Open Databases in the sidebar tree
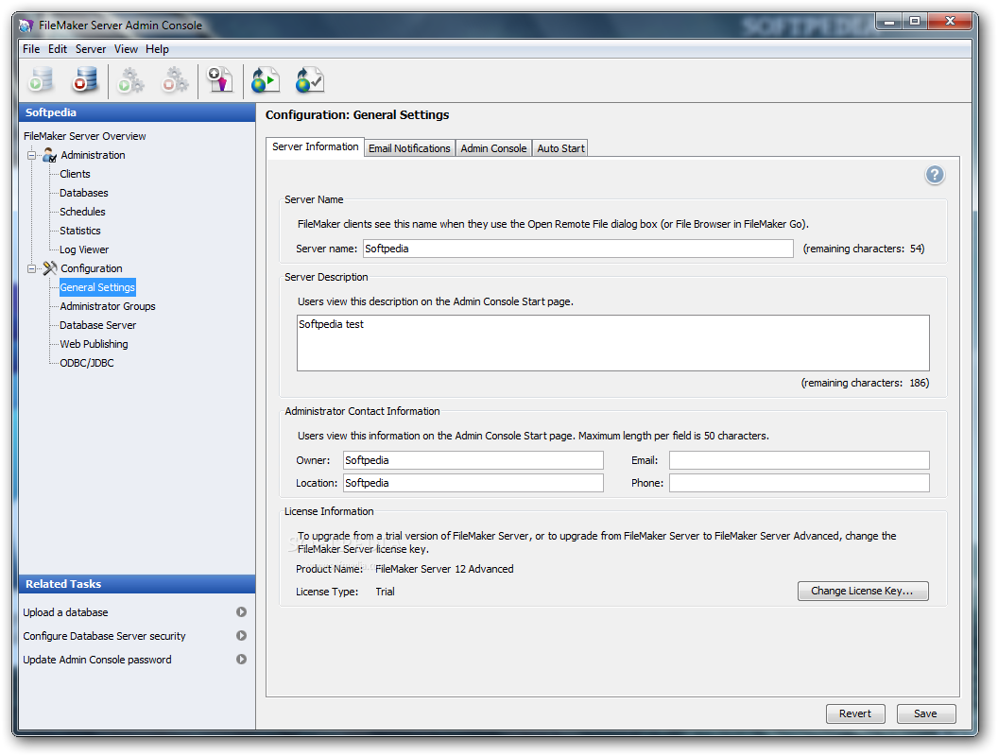Screen dimensions: 998x756 (84, 193)
